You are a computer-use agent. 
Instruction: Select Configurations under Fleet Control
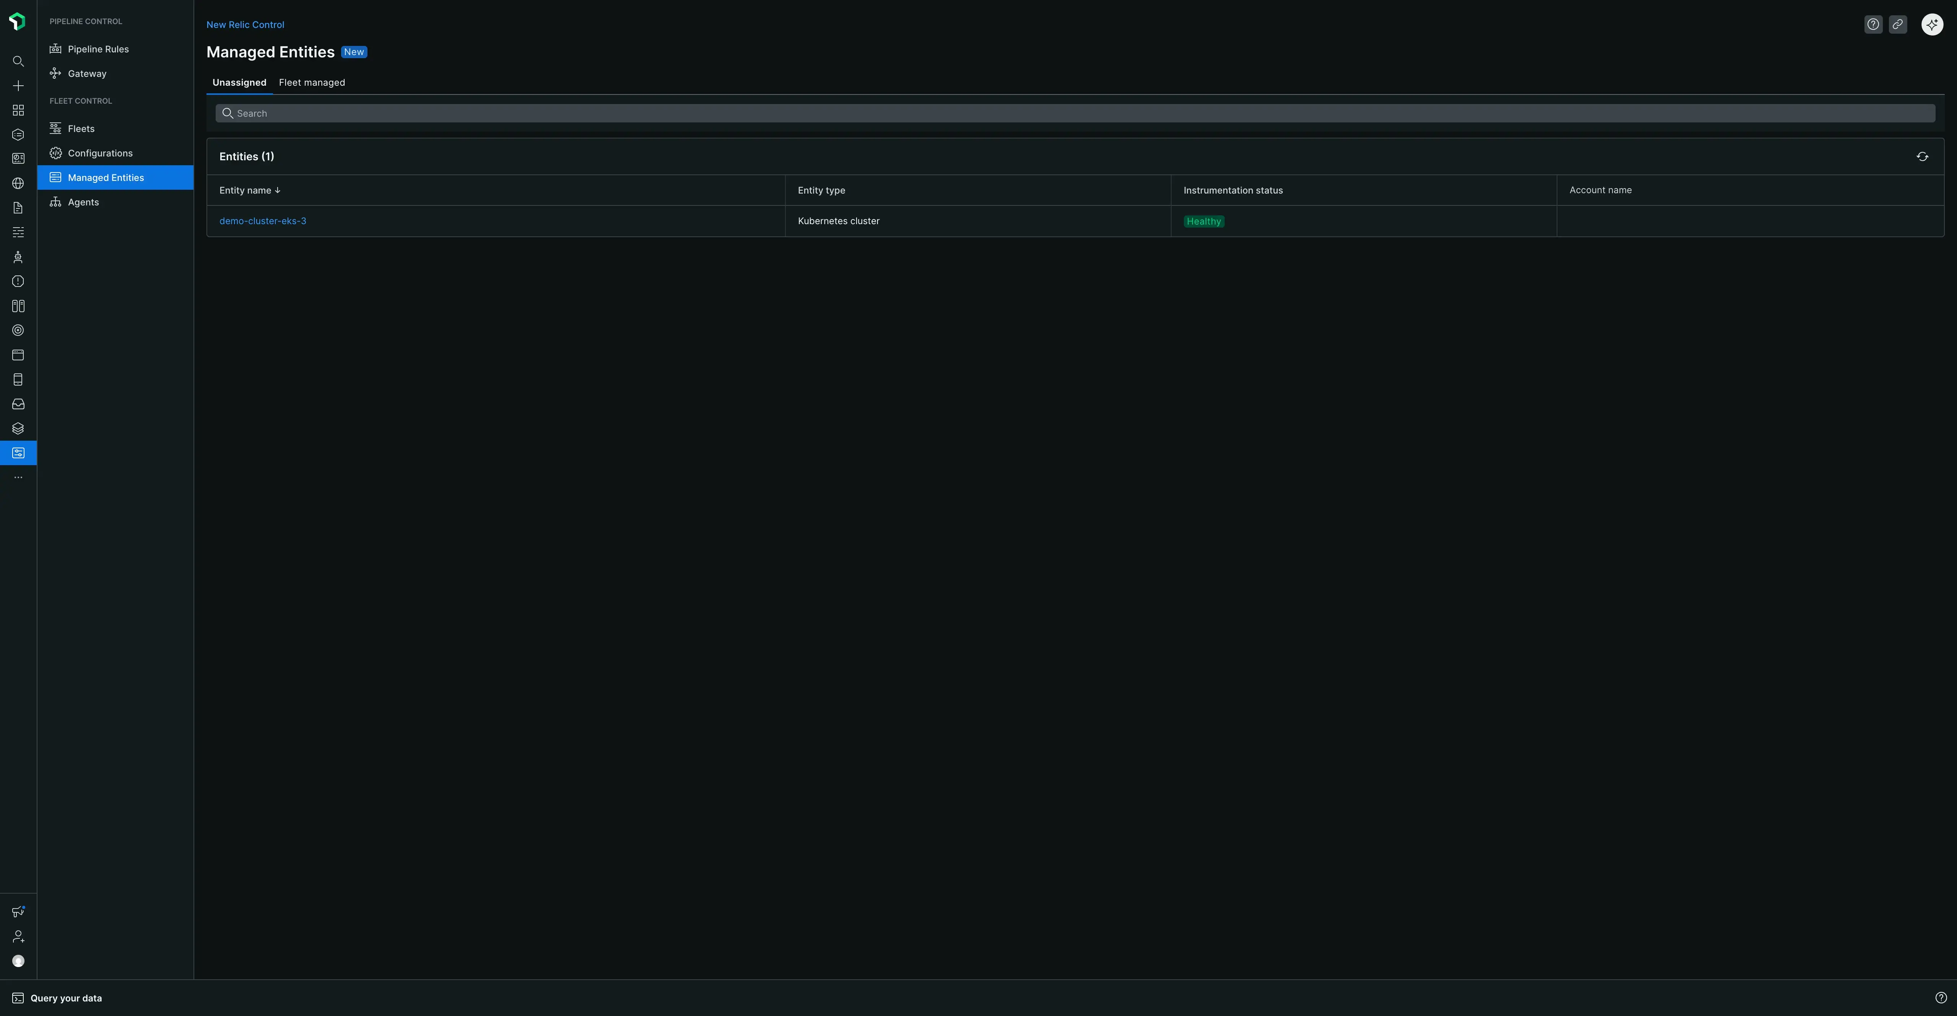[x=99, y=153]
